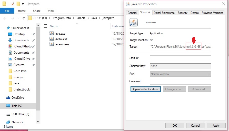
Task: Open OneDrive cloud icon
Action: pyautogui.click(x=8, y=98)
